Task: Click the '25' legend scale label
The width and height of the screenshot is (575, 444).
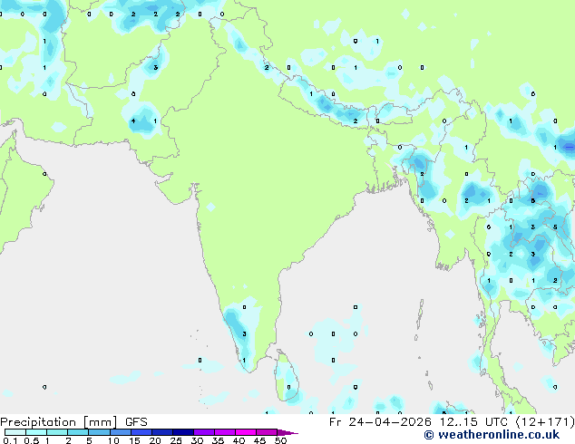Action: pyautogui.click(x=176, y=440)
